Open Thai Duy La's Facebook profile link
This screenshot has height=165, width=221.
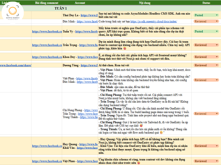point(89,15)
